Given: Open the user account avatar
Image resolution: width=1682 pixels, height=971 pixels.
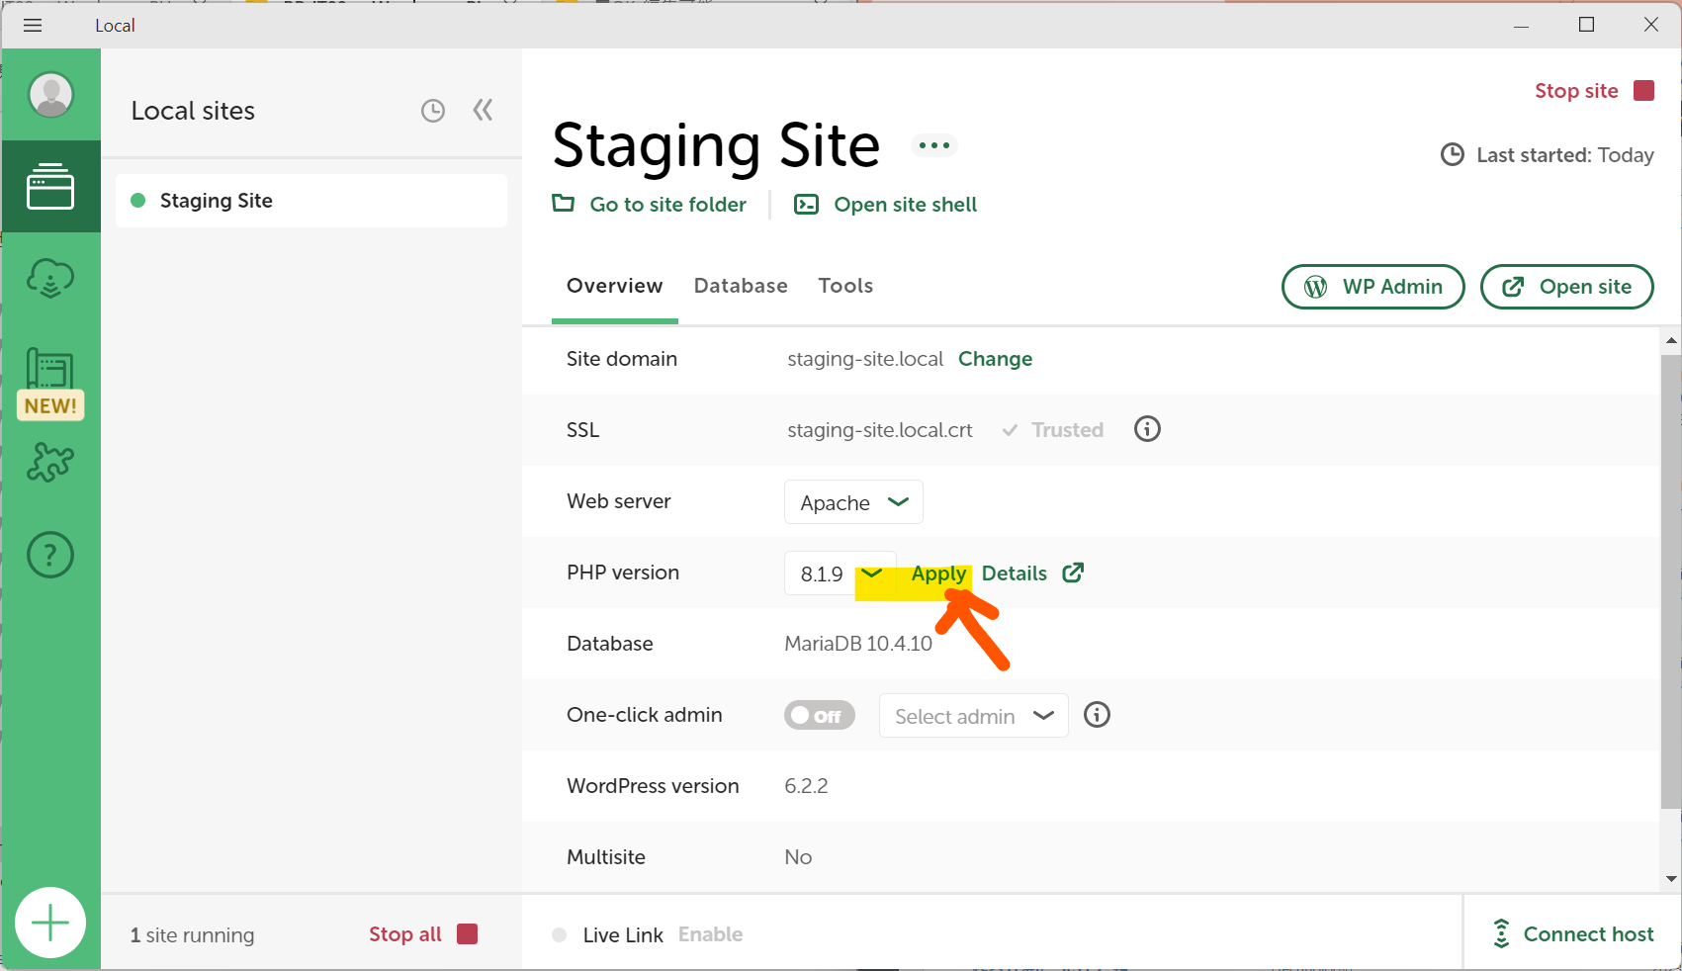Looking at the screenshot, I should coord(50,95).
